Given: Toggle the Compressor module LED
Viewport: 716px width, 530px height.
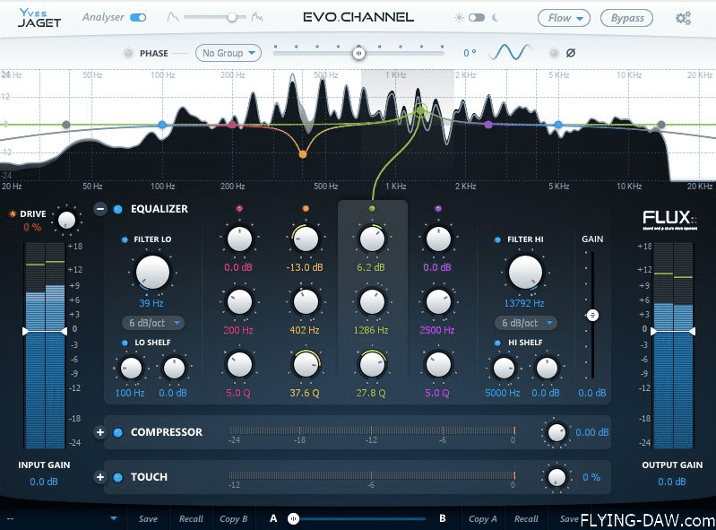Looking at the screenshot, I should (x=117, y=432).
